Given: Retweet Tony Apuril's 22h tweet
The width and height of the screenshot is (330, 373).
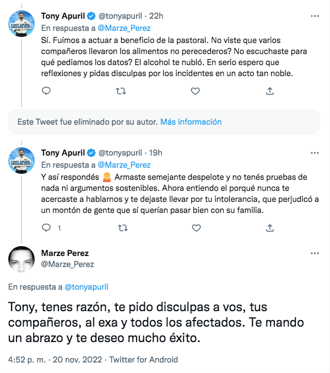Looking at the screenshot, I should [x=121, y=91].
